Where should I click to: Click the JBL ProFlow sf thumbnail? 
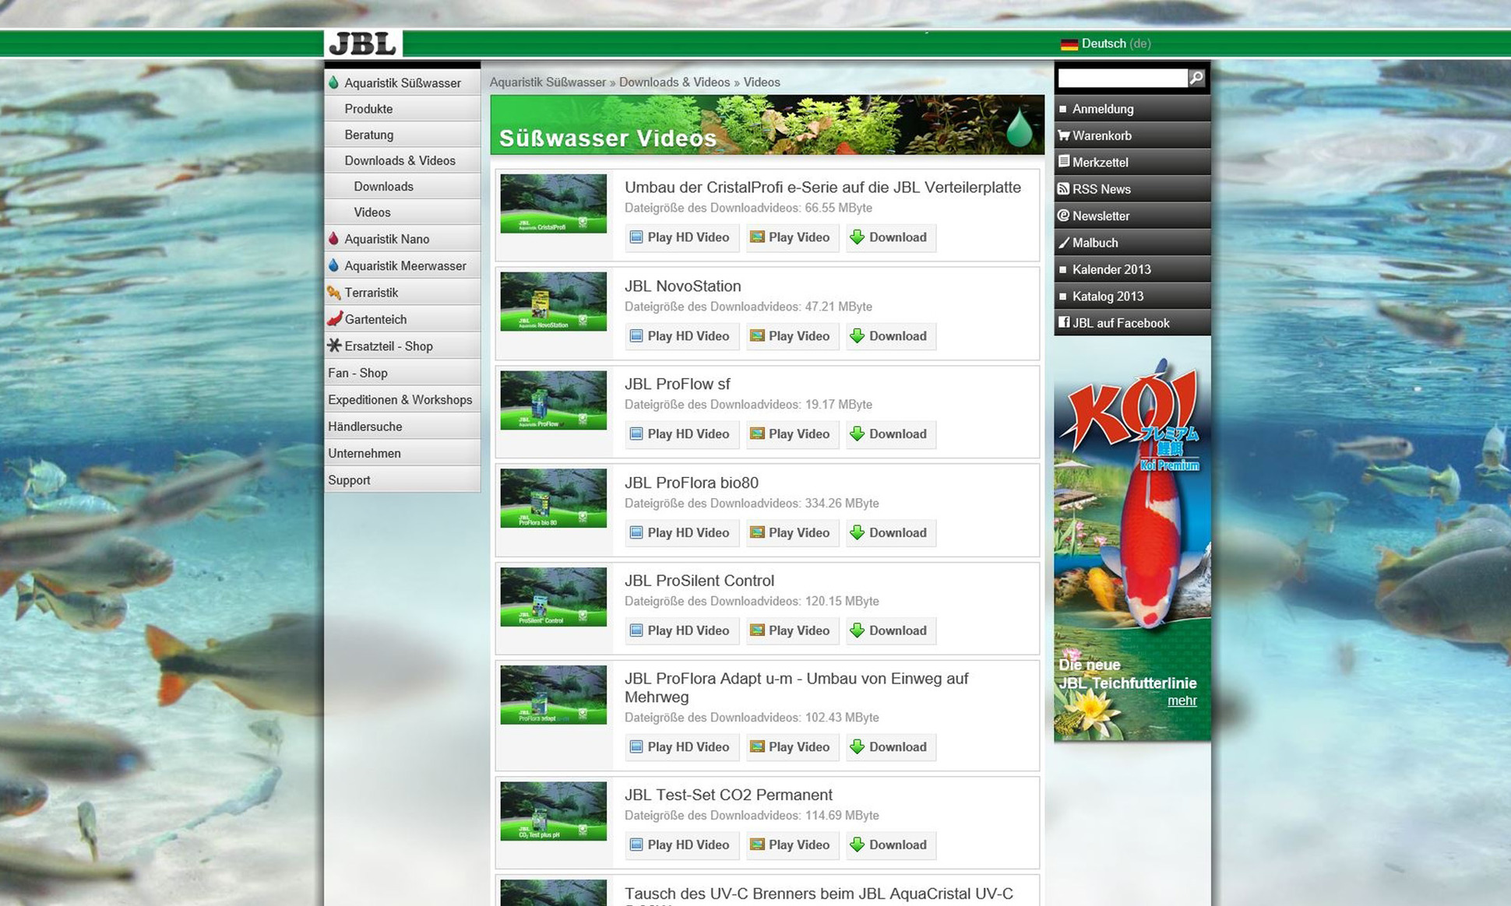(553, 400)
